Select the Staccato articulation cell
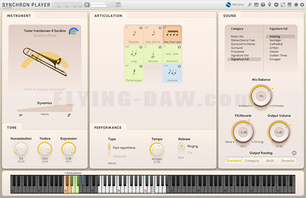 (x=134, y=35)
